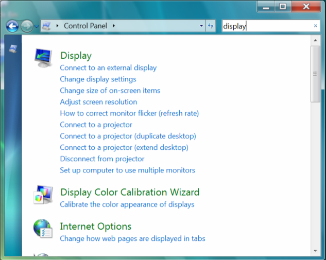
Task: Click the Internet Options globe icon
Action: (43, 229)
